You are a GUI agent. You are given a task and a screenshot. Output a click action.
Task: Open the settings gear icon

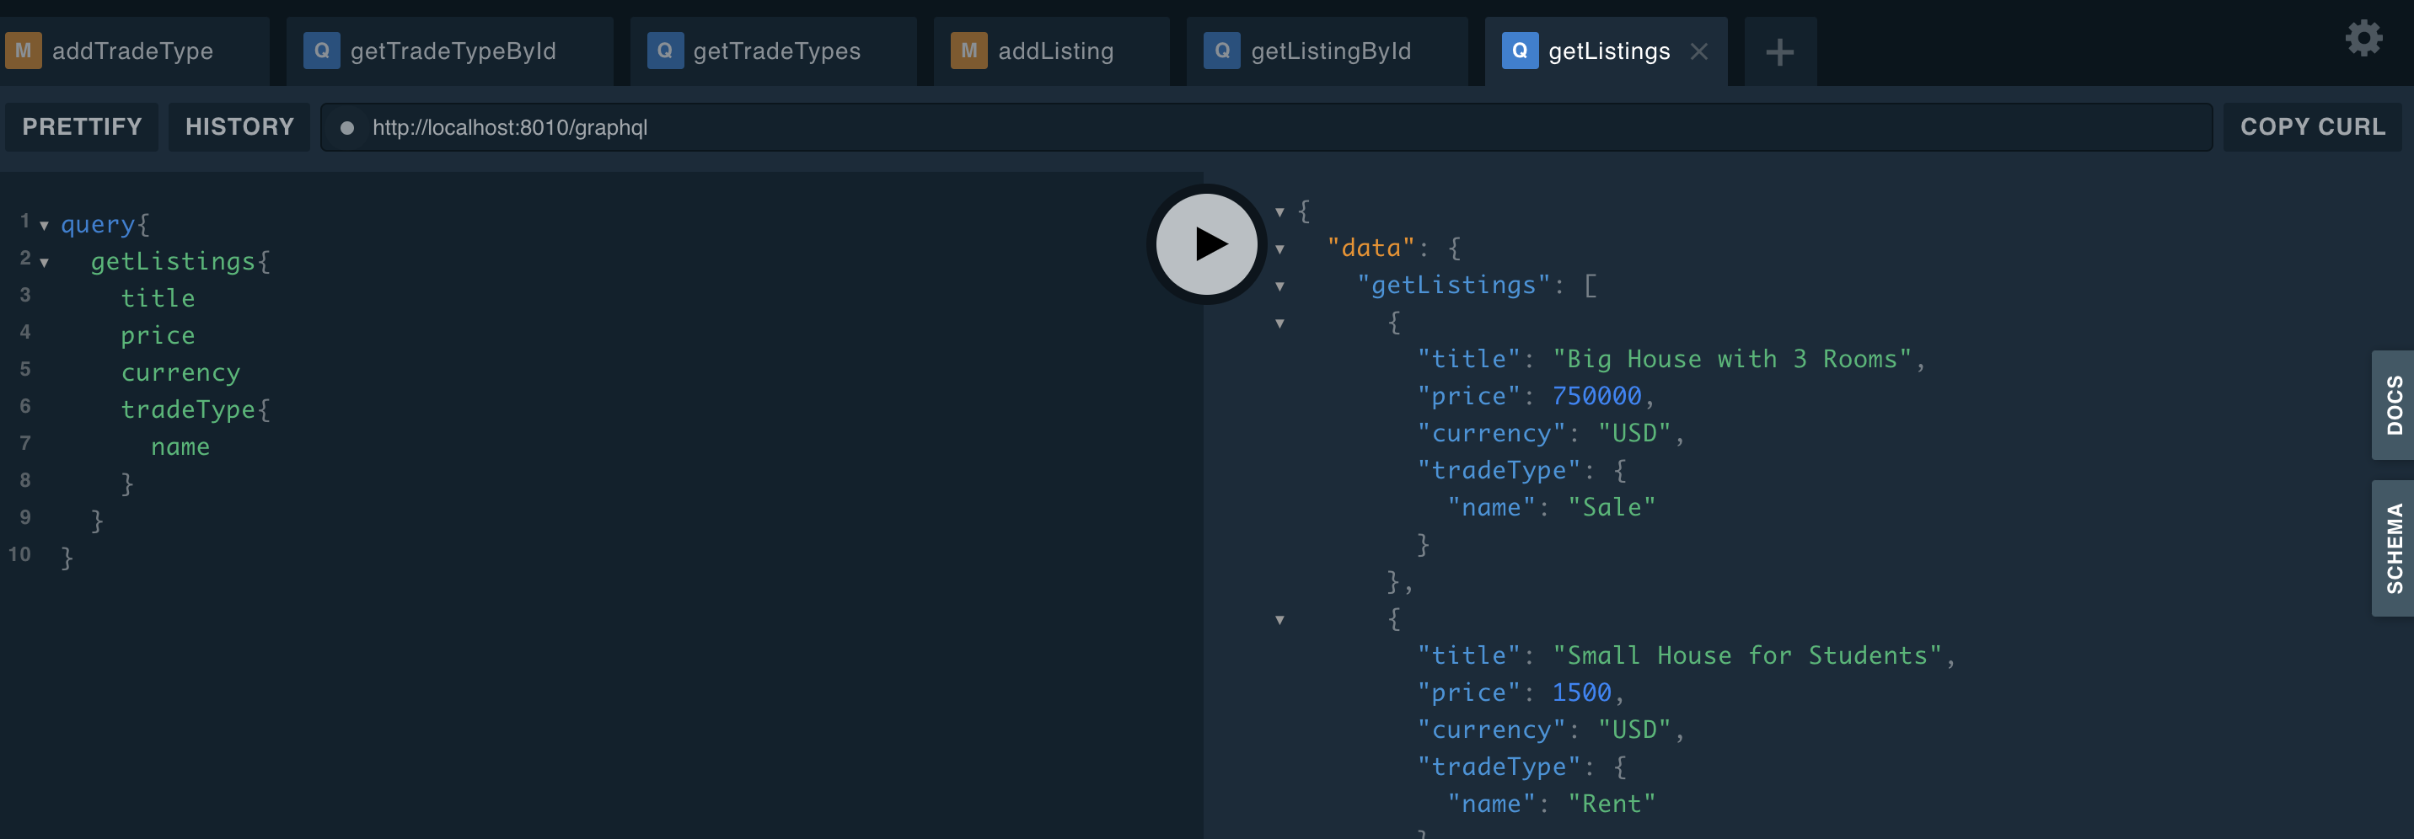2363,39
